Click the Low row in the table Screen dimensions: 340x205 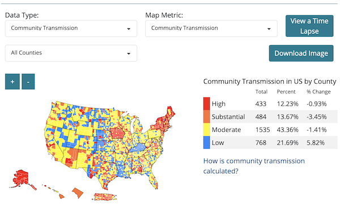coord(270,142)
